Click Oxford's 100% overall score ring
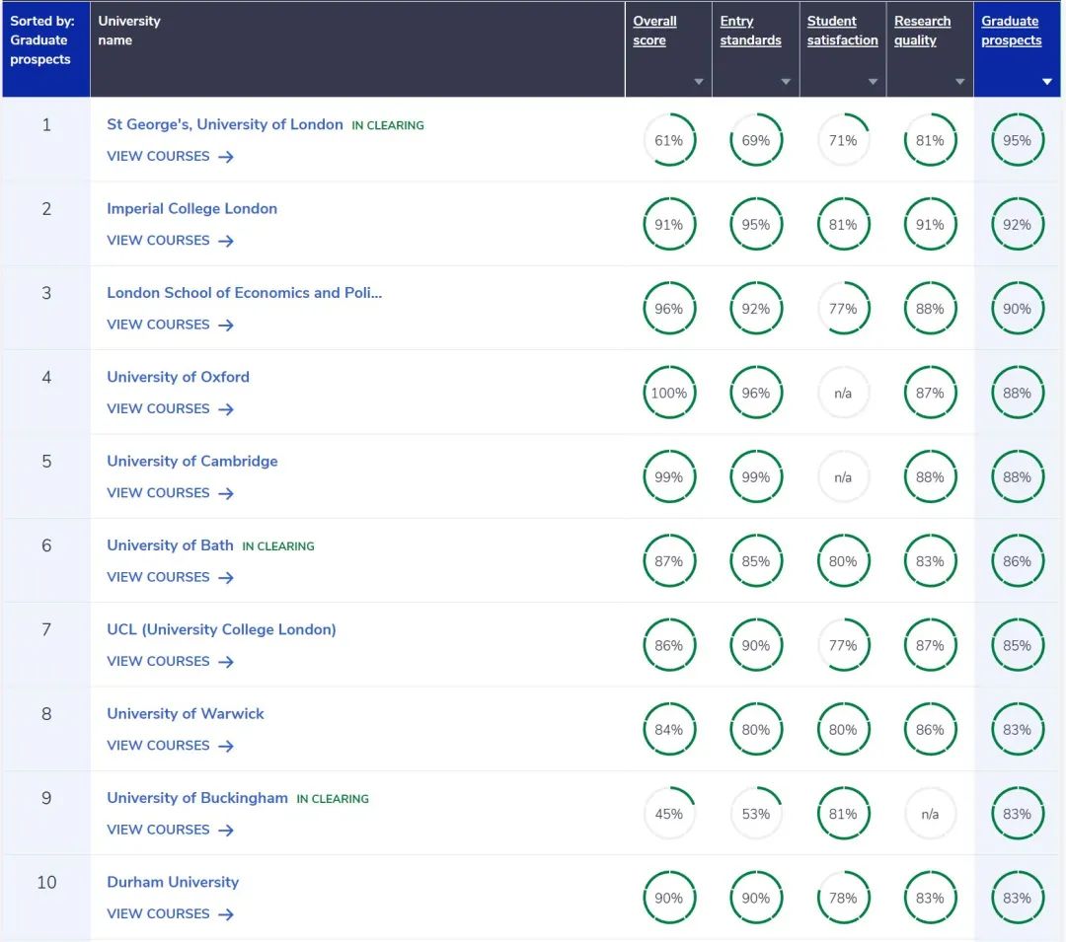 click(669, 394)
